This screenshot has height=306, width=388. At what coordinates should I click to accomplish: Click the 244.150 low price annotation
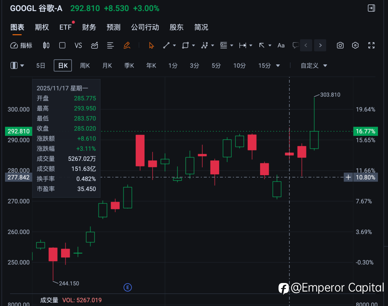pyautogui.click(x=69, y=283)
